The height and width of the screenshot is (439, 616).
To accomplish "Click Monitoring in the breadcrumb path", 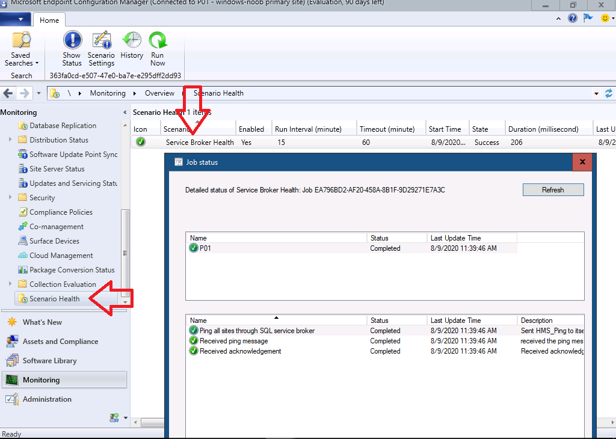I will [108, 93].
